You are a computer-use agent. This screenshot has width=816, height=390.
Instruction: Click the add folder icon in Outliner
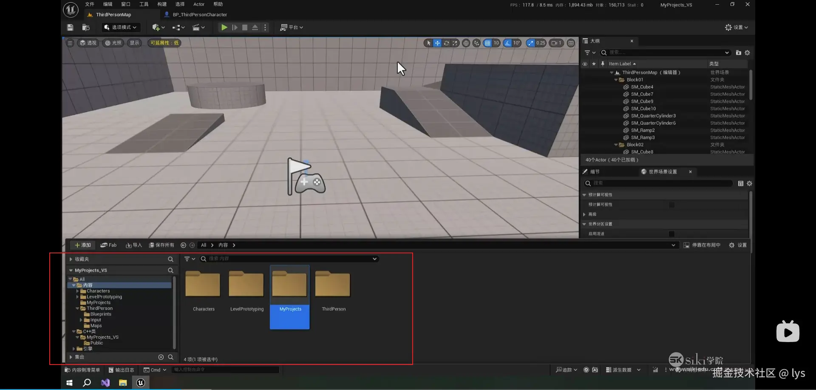[x=738, y=53]
